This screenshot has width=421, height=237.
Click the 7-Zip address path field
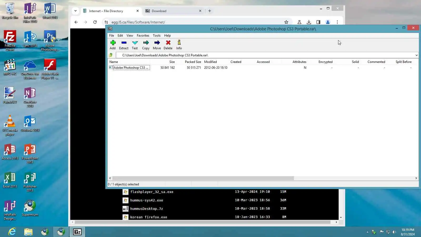(265, 55)
